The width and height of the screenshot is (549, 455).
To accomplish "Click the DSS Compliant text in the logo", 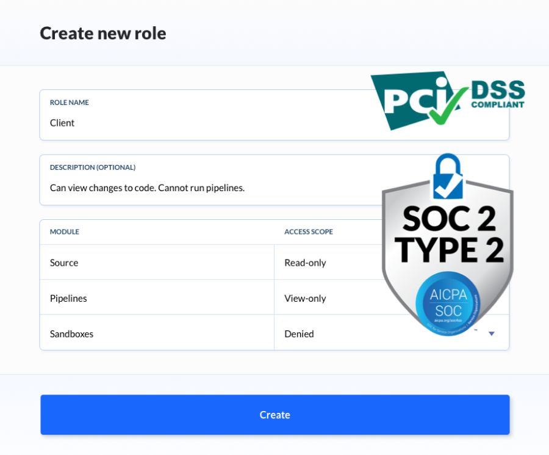I will coord(498,95).
